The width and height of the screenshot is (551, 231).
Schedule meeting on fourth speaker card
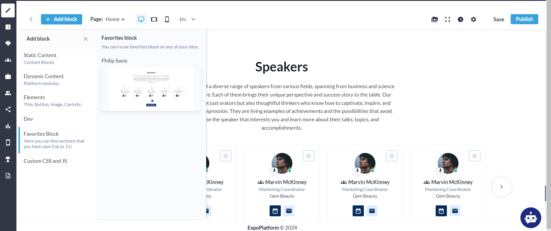coord(441,211)
